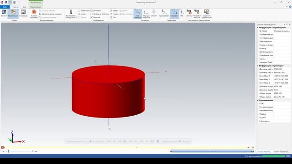
Task: Click the second quick access toolbar icon
Action: coord(6,2)
